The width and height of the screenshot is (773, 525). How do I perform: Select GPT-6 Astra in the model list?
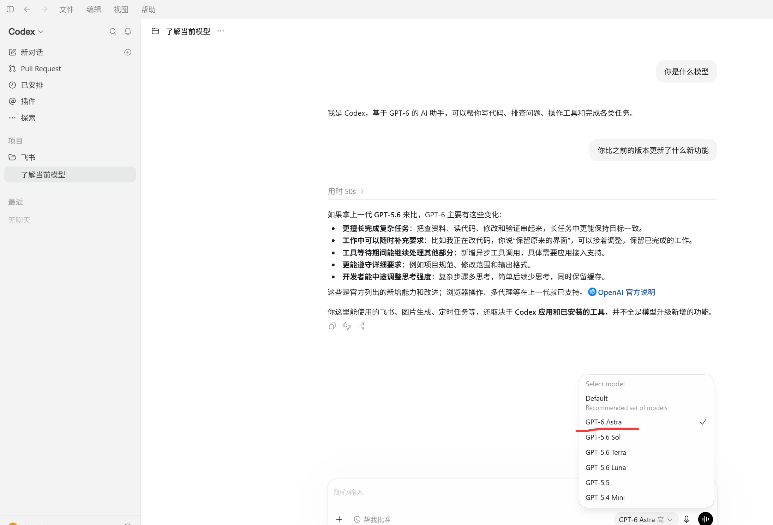646,422
